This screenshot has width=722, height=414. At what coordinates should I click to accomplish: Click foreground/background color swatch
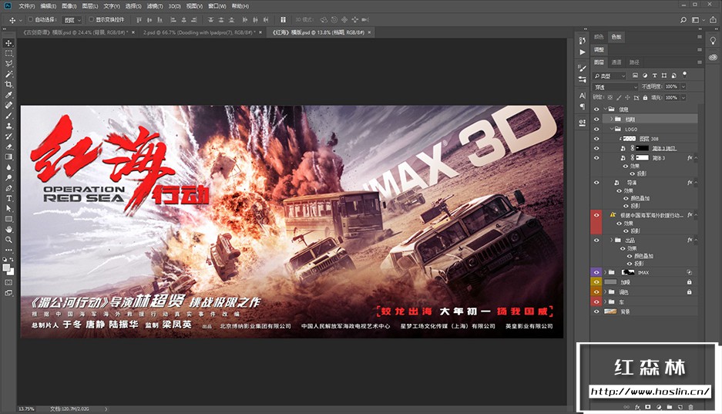pos(7,268)
